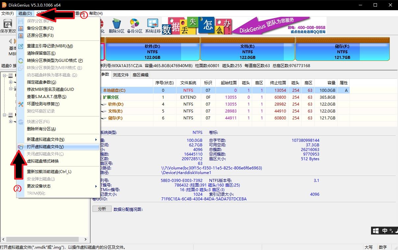
Task: Click the wrench icon of 坏道检测与修复
Action: pyautogui.click(x=21, y=104)
